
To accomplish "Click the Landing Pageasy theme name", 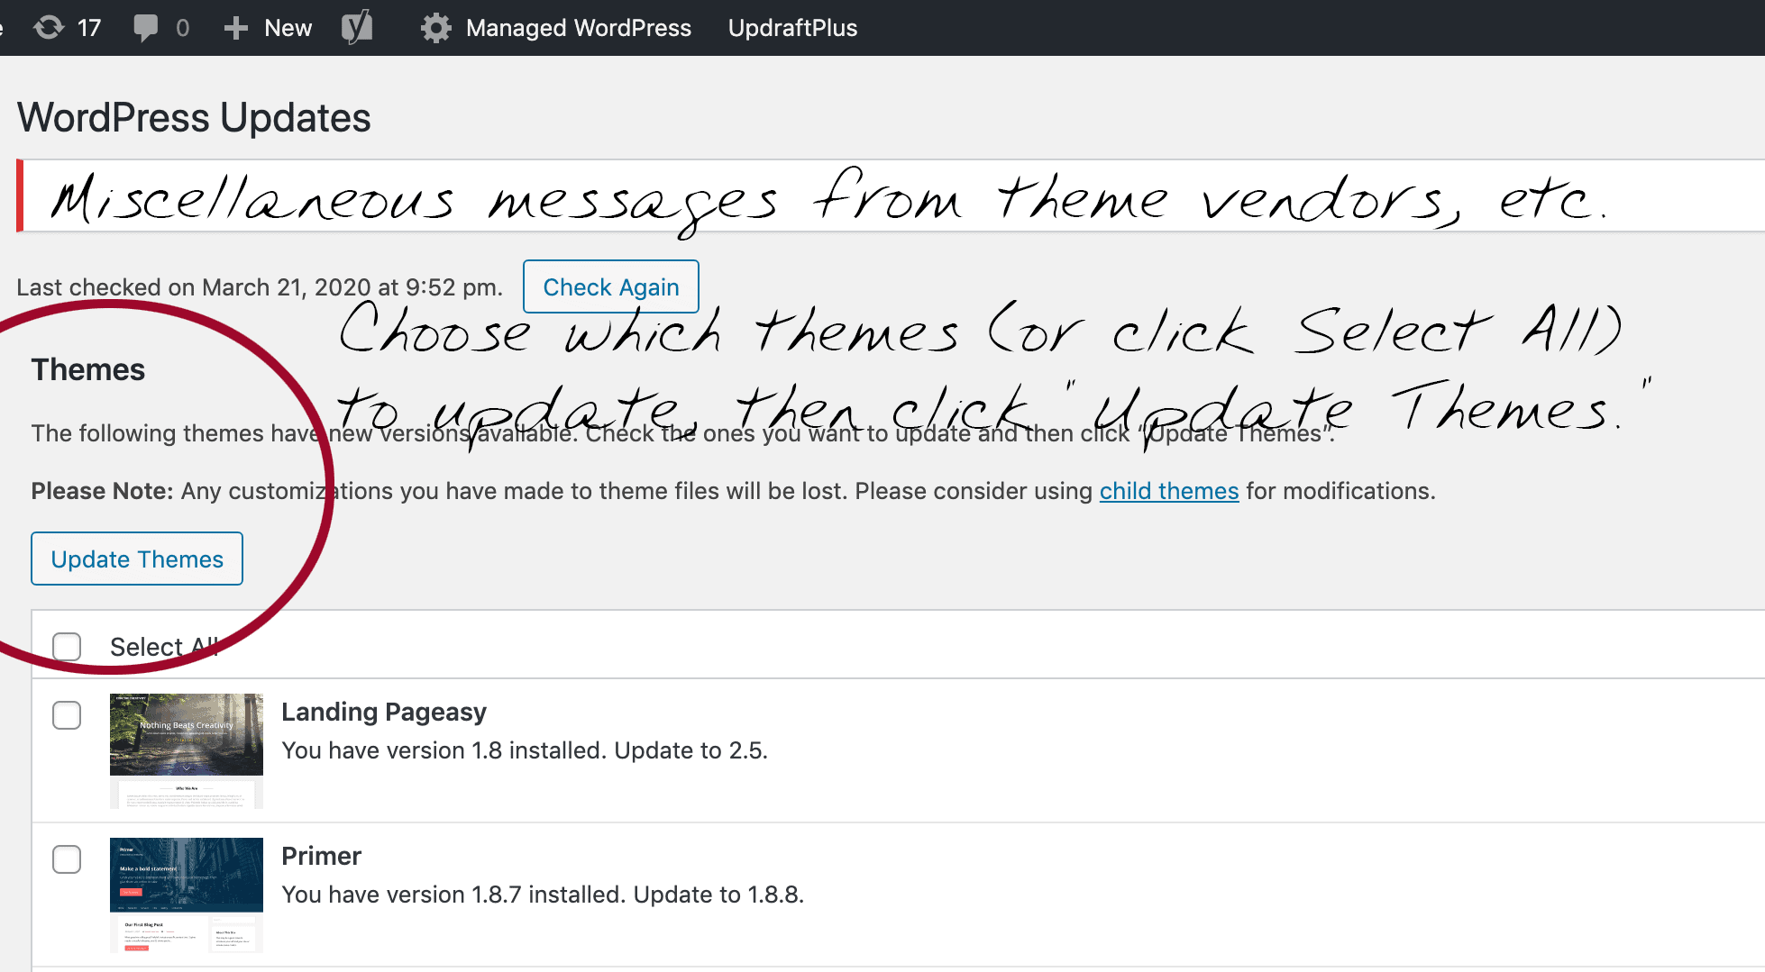I will (x=384, y=712).
